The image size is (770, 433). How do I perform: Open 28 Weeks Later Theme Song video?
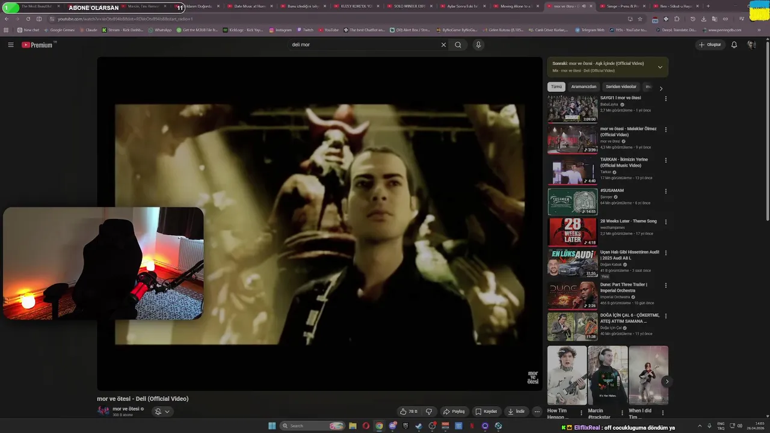coord(628,221)
